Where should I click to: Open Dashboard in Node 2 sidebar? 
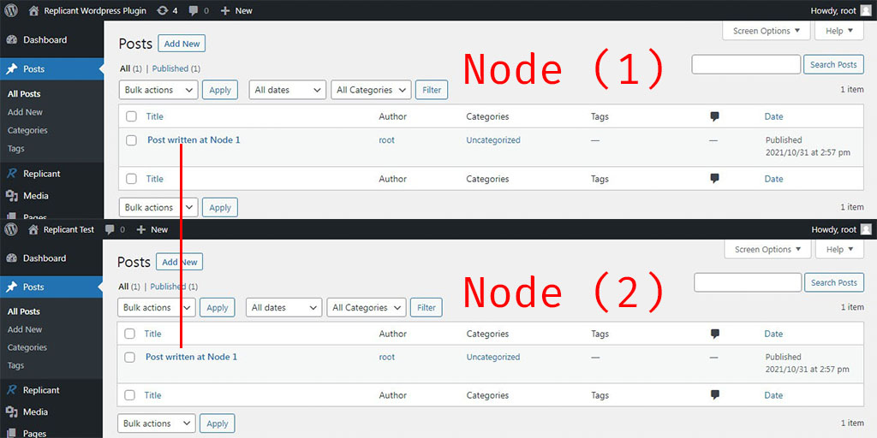pyautogui.click(x=51, y=258)
